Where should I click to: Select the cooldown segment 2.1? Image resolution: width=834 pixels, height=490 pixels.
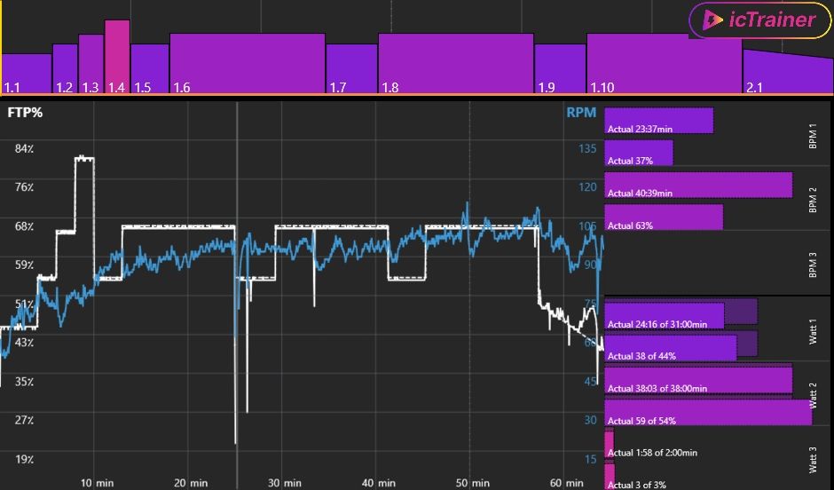pos(787,73)
